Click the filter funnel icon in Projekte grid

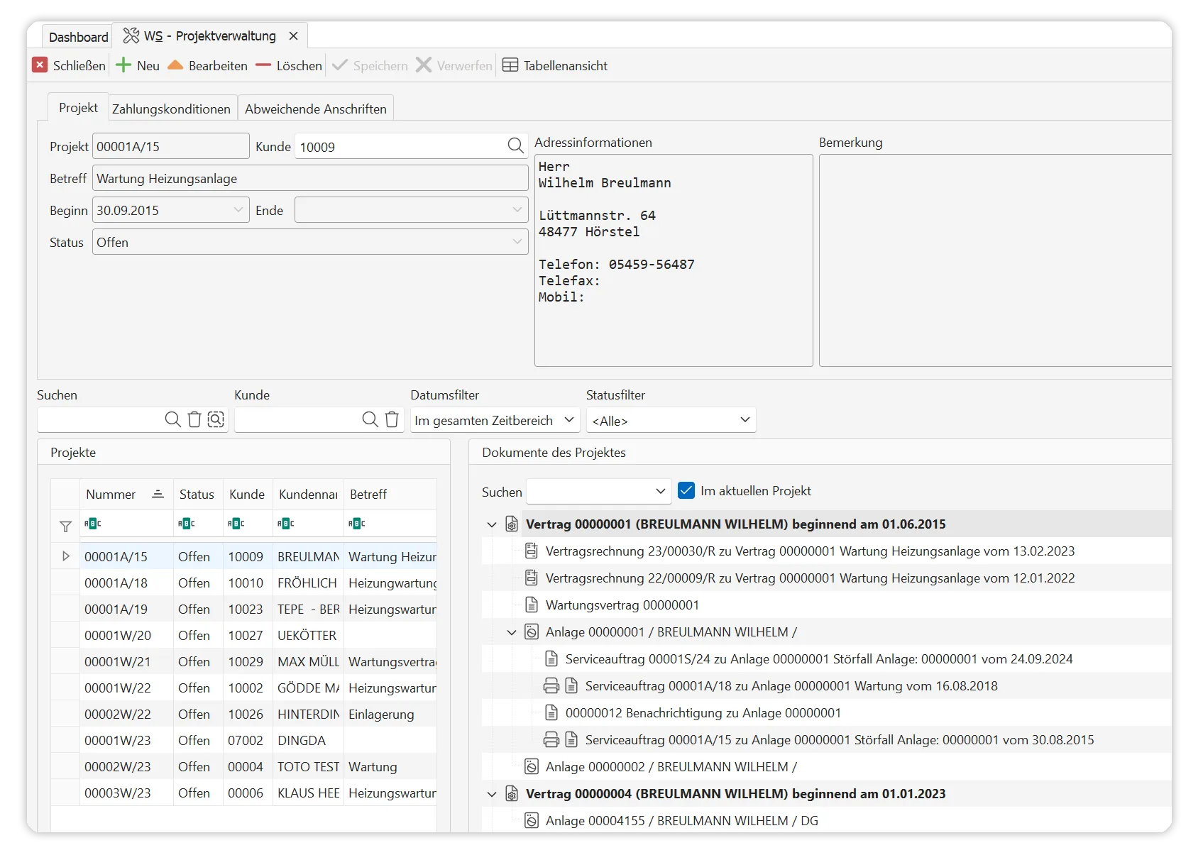pos(65,526)
